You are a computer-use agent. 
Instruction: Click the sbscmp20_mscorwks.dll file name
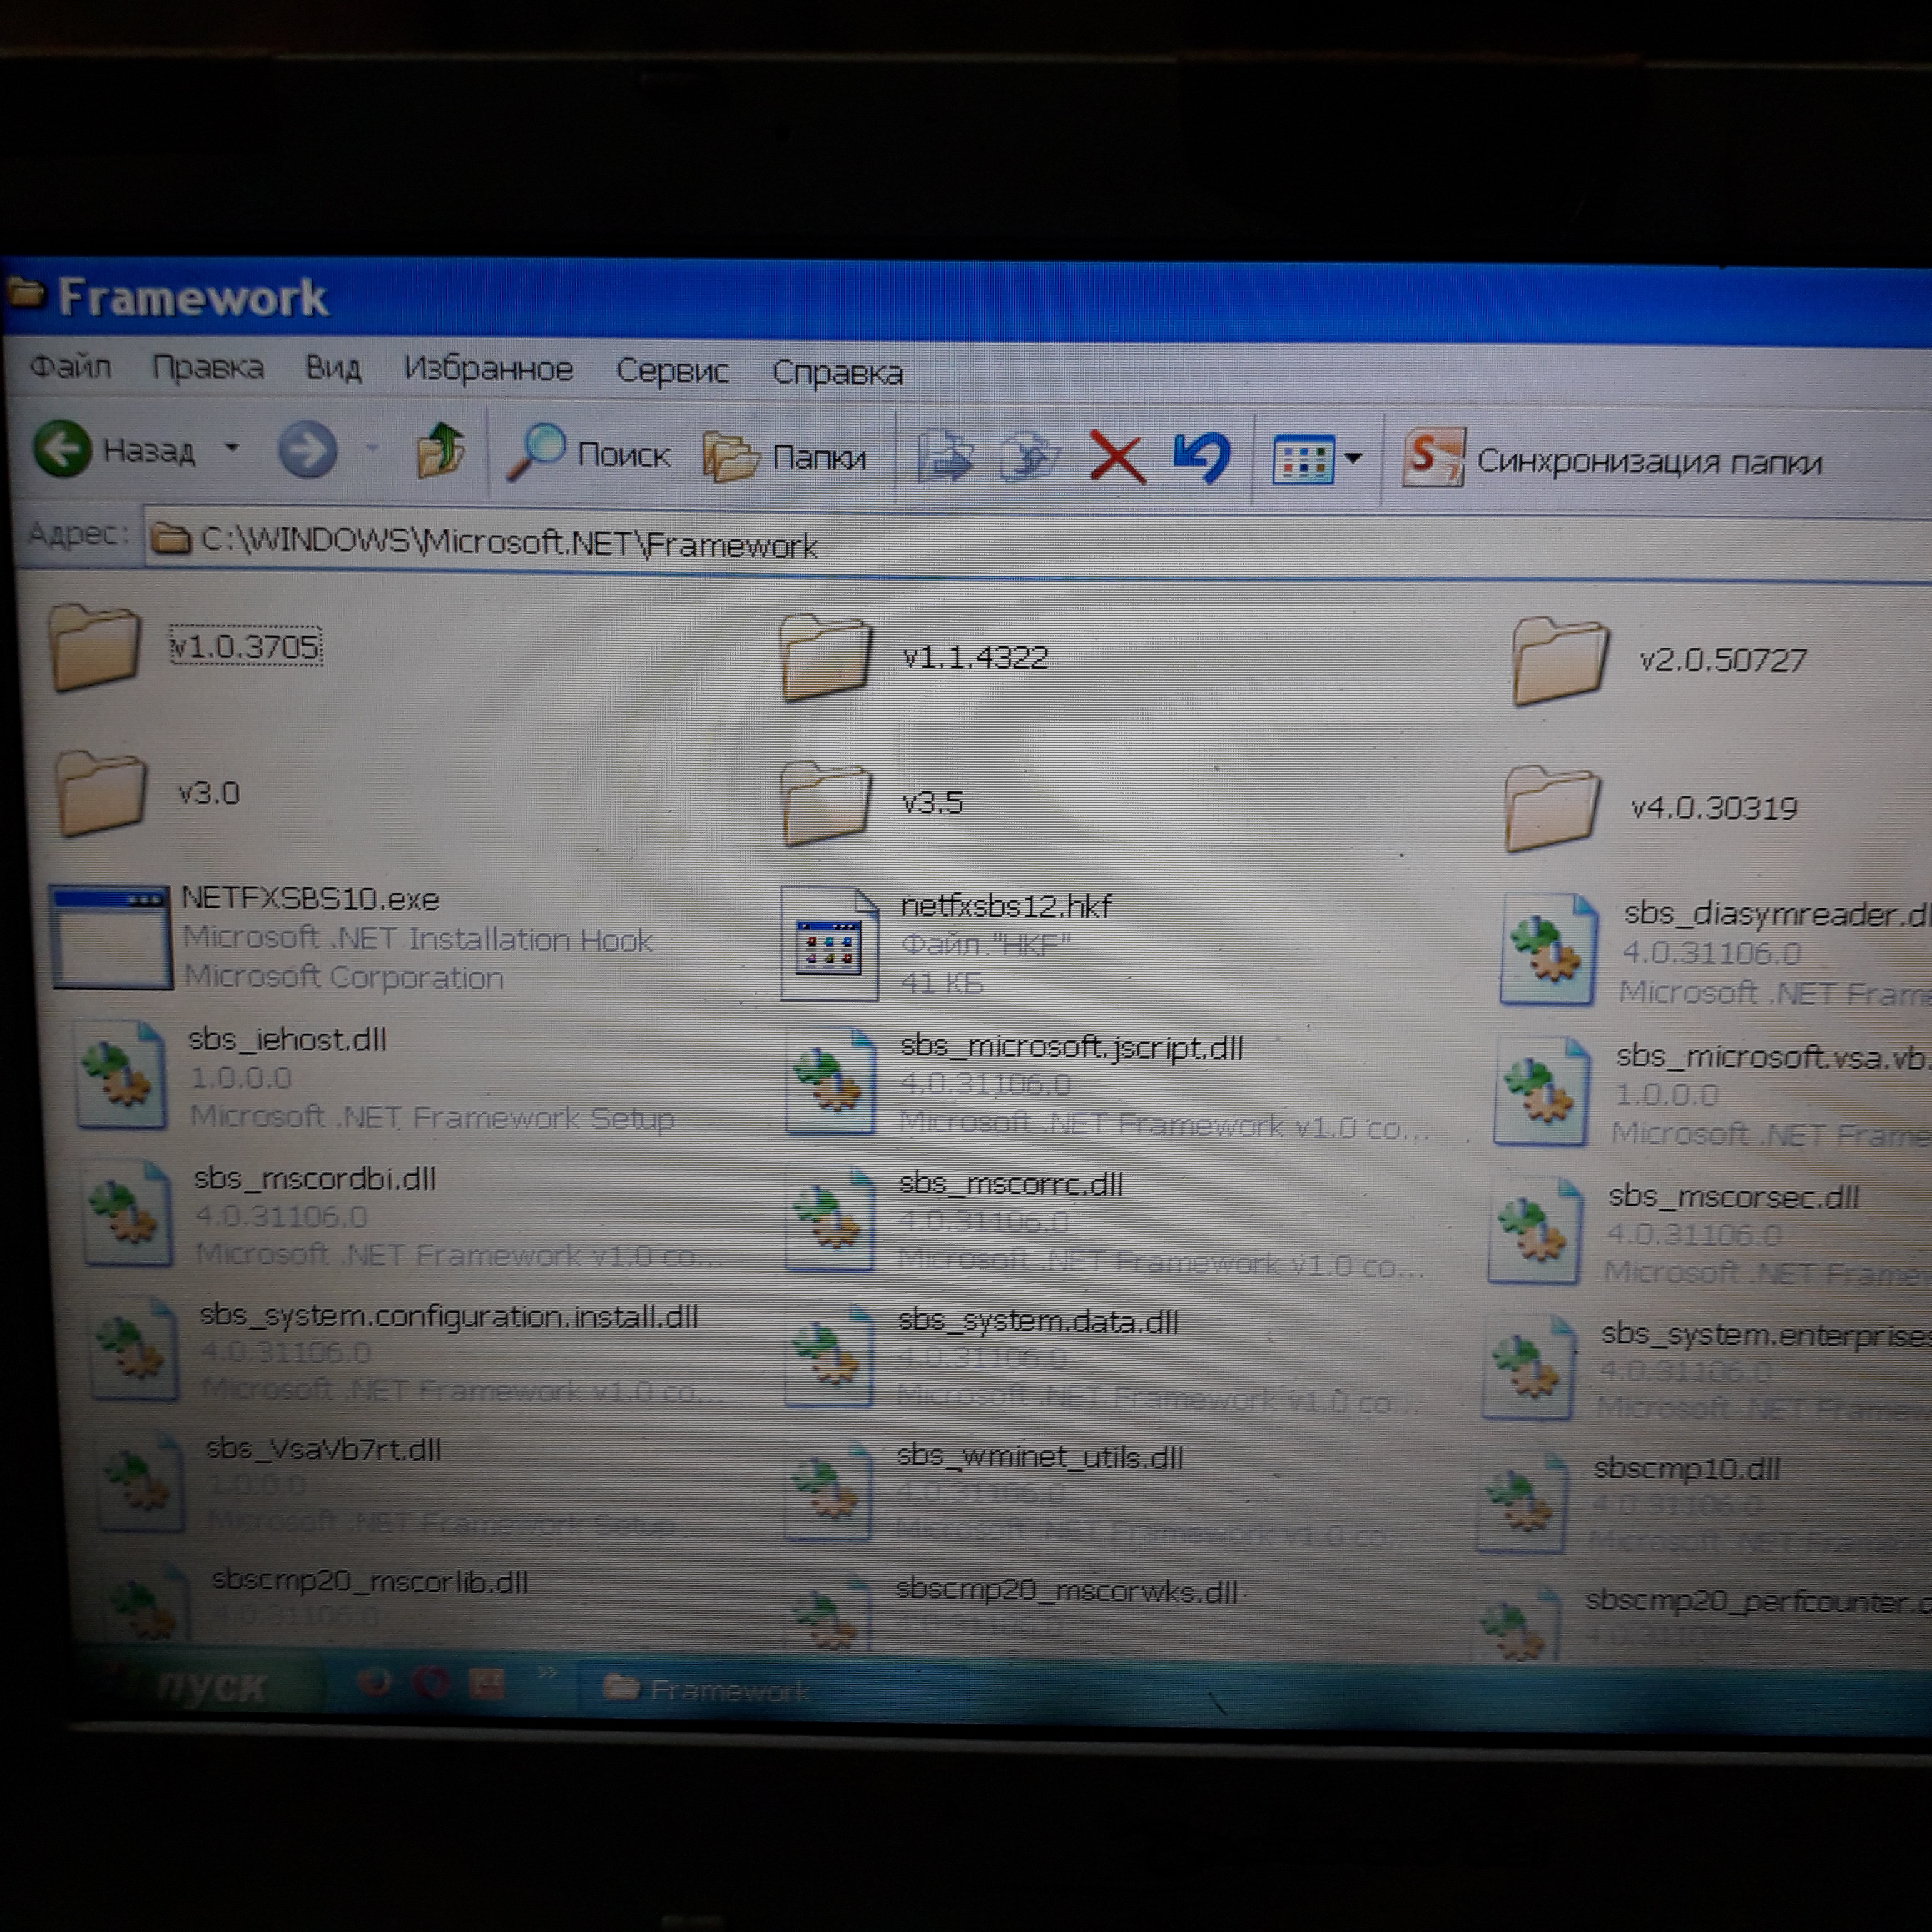tap(1067, 1590)
